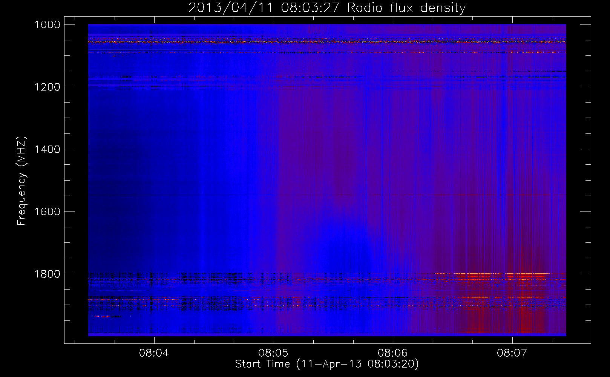Select the 1600 frequency tick label
Image resolution: width=610 pixels, height=377 pixels.
pyautogui.click(x=47, y=211)
